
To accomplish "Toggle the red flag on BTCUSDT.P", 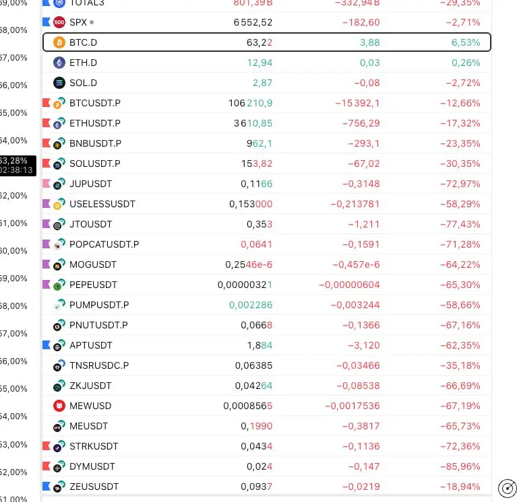I will click(47, 103).
